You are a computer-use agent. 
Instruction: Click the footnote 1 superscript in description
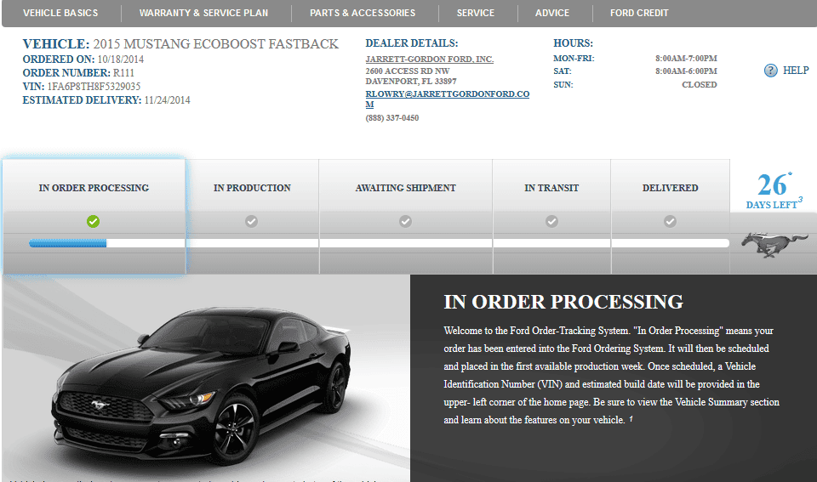tap(631, 418)
